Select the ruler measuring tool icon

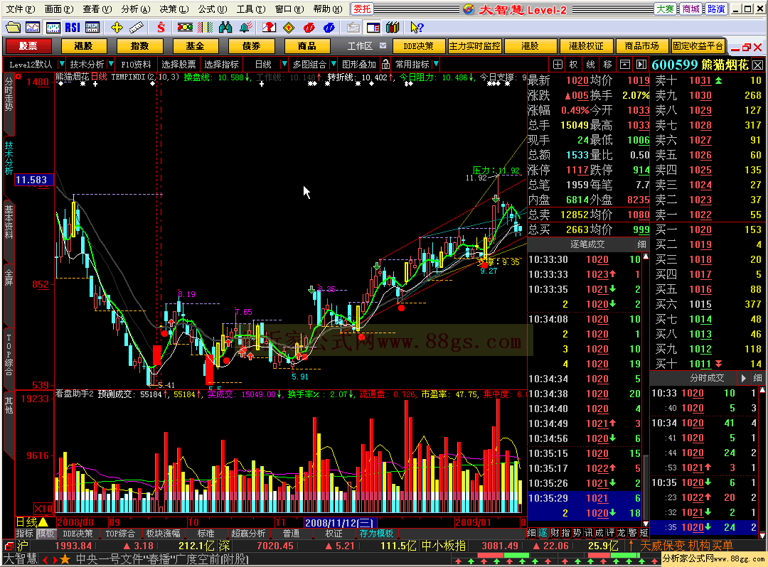[136, 28]
